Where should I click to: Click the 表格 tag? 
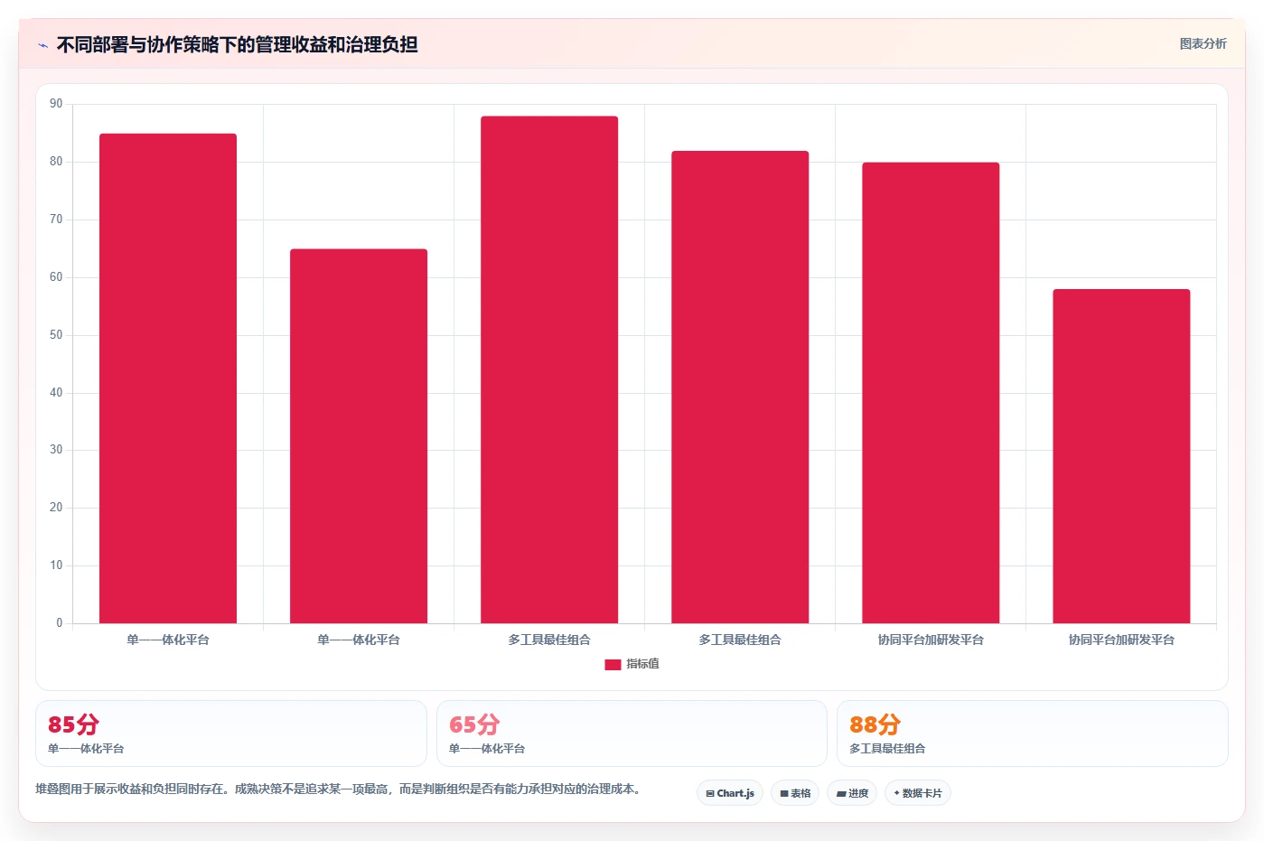click(x=795, y=793)
